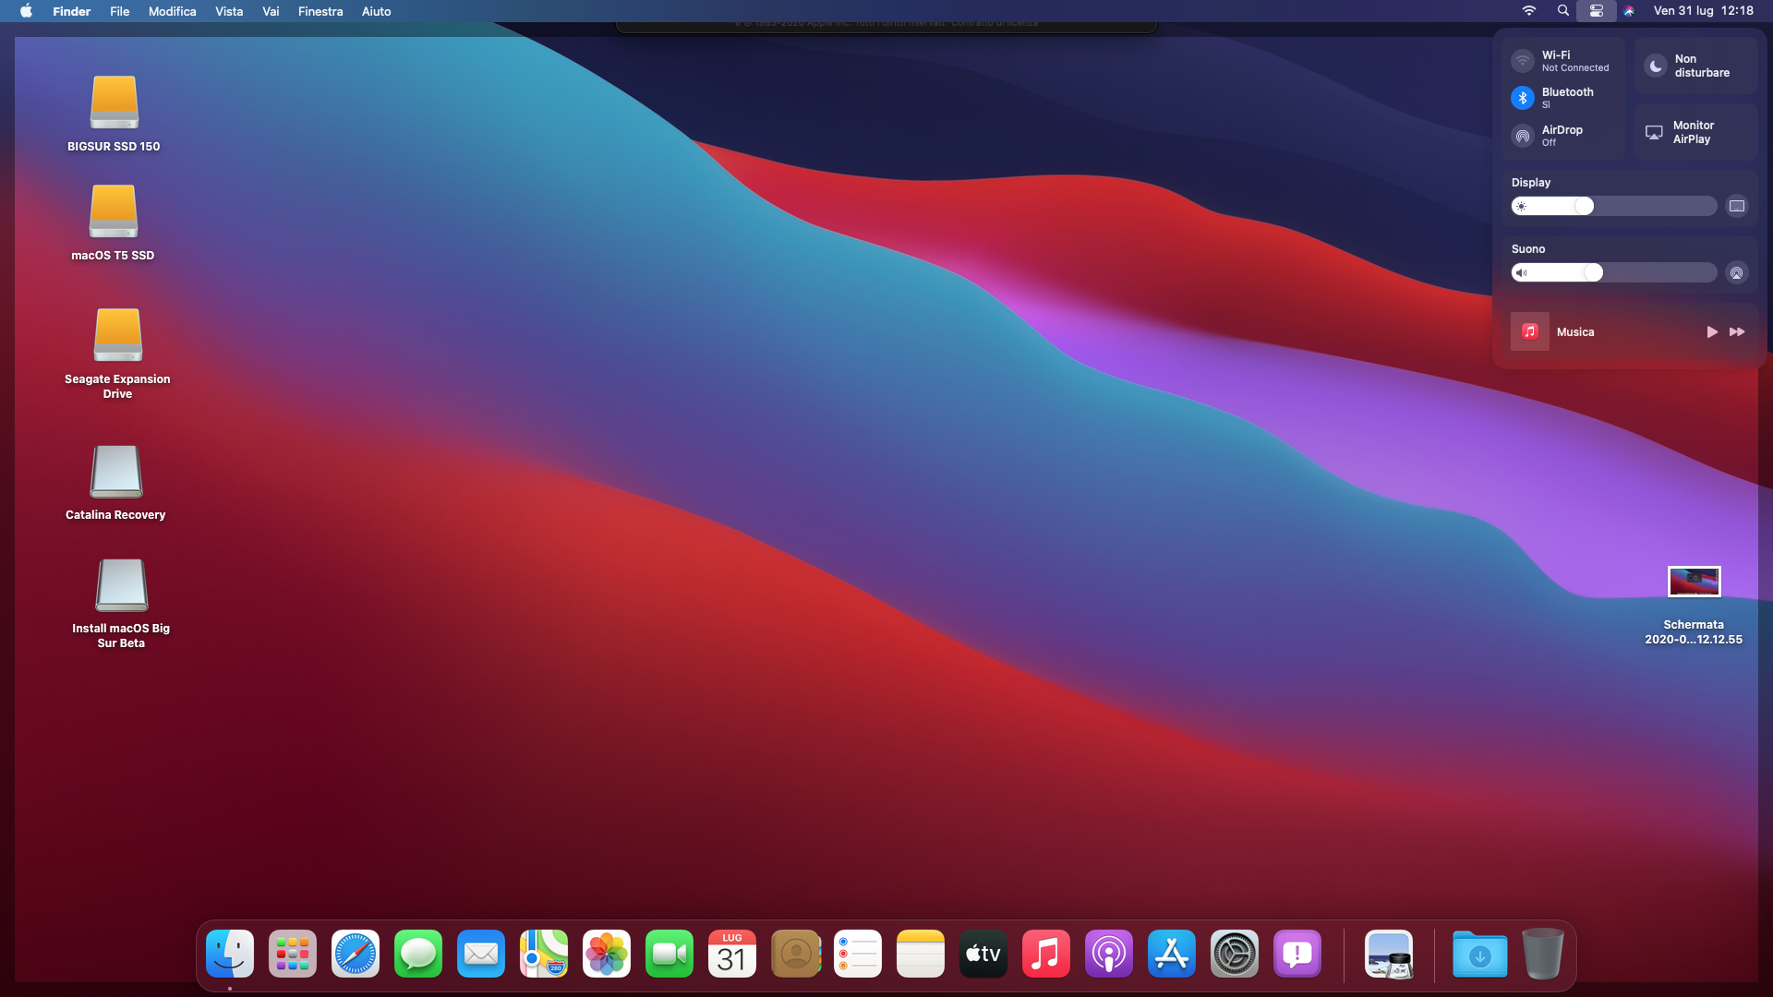
Task: Open System Preferences gear icon
Action: (1235, 954)
